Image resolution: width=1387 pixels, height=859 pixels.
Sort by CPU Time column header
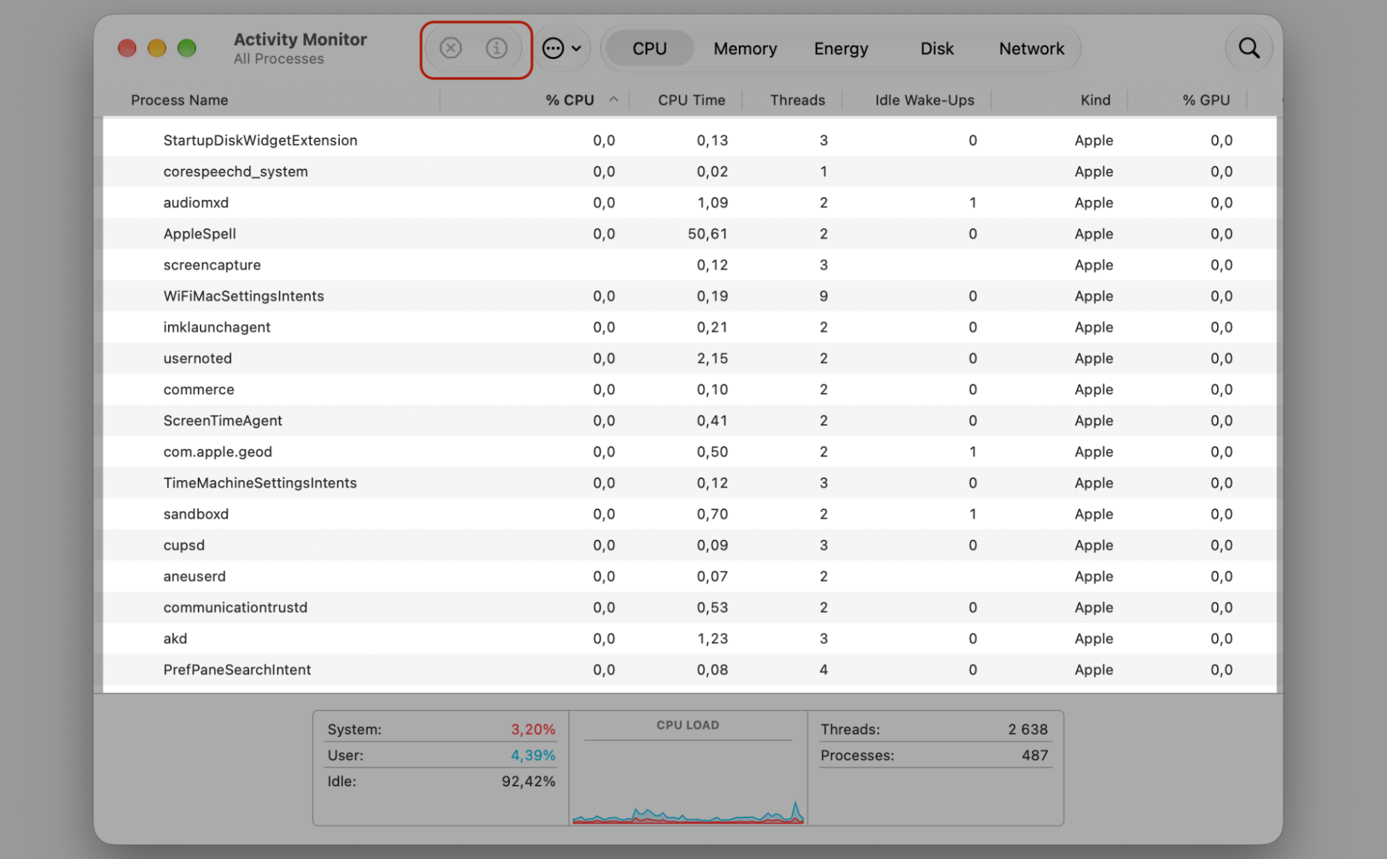click(691, 100)
